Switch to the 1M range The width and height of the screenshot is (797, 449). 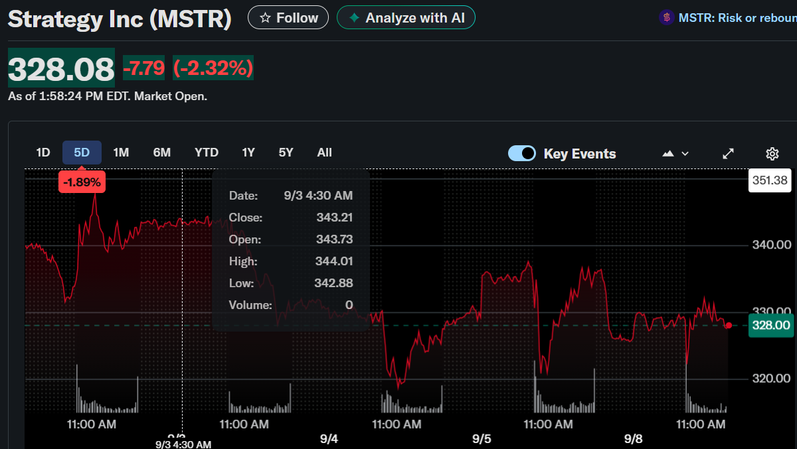click(x=121, y=153)
